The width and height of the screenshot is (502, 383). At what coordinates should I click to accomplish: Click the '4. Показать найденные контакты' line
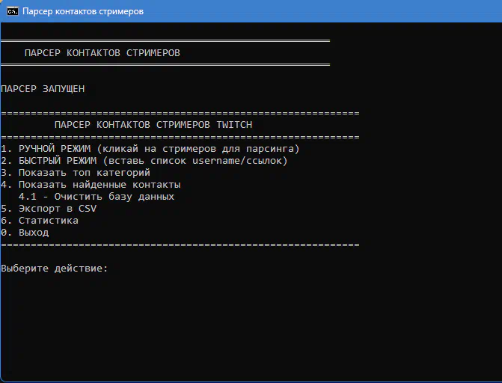(91, 185)
